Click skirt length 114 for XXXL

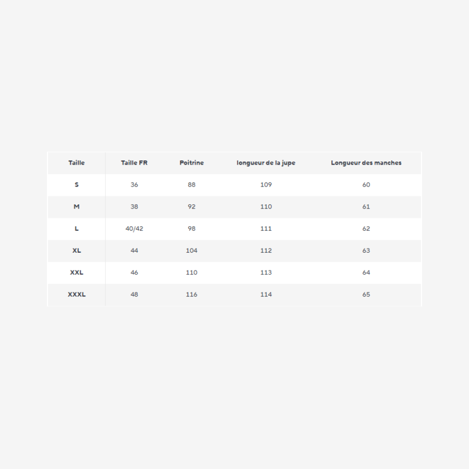pyautogui.click(x=266, y=294)
